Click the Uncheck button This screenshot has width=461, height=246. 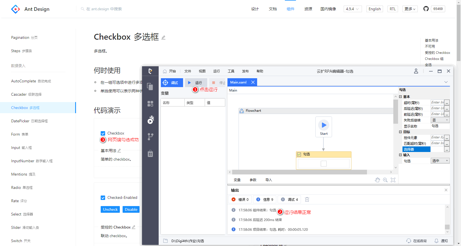point(110,209)
